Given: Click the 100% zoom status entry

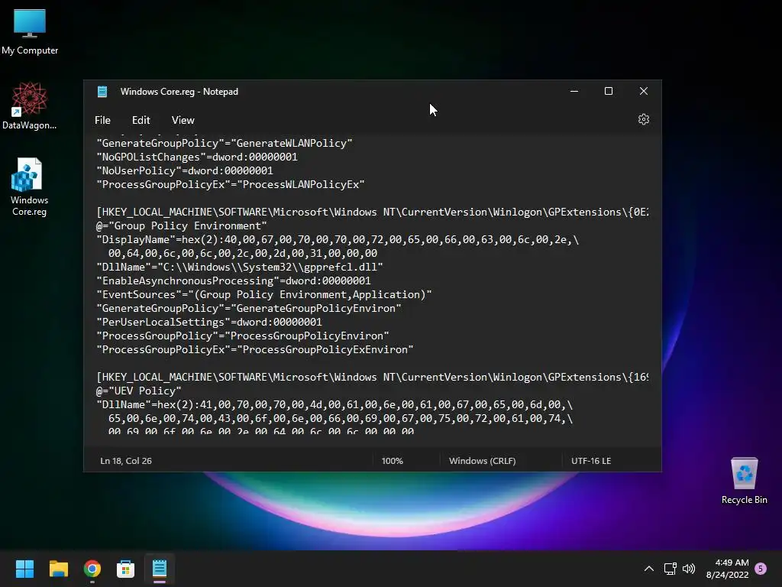Looking at the screenshot, I should click(x=392, y=461).
